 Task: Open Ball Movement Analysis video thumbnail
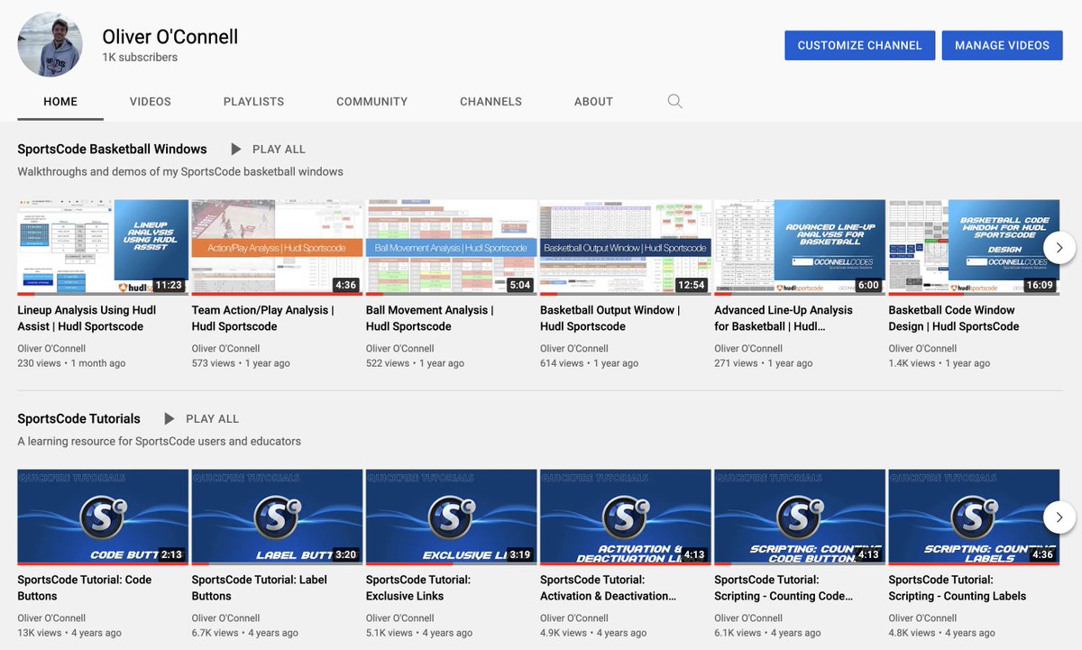tap(451, 248)
